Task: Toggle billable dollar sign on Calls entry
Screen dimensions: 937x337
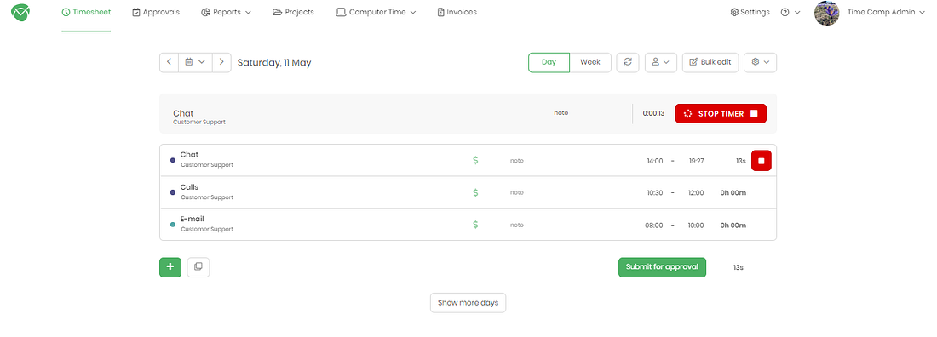Action: [475, 192]
